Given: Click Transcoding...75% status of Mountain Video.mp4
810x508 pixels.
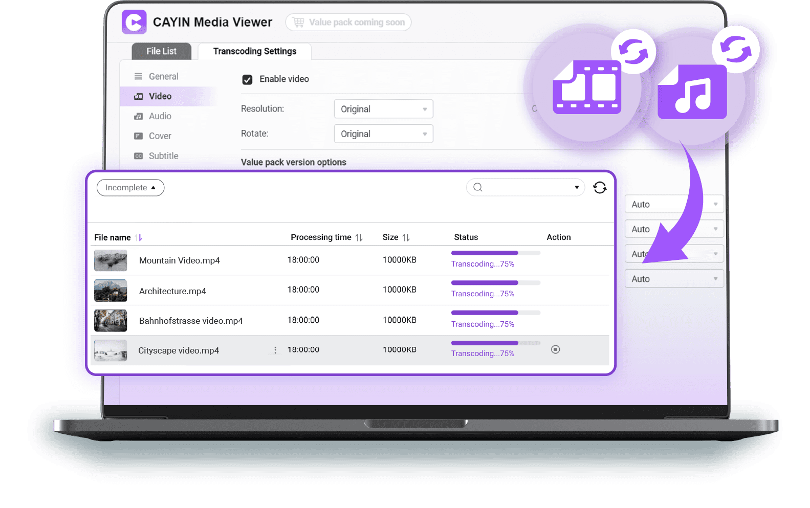Looking at the screenshot, I should 483,264.
